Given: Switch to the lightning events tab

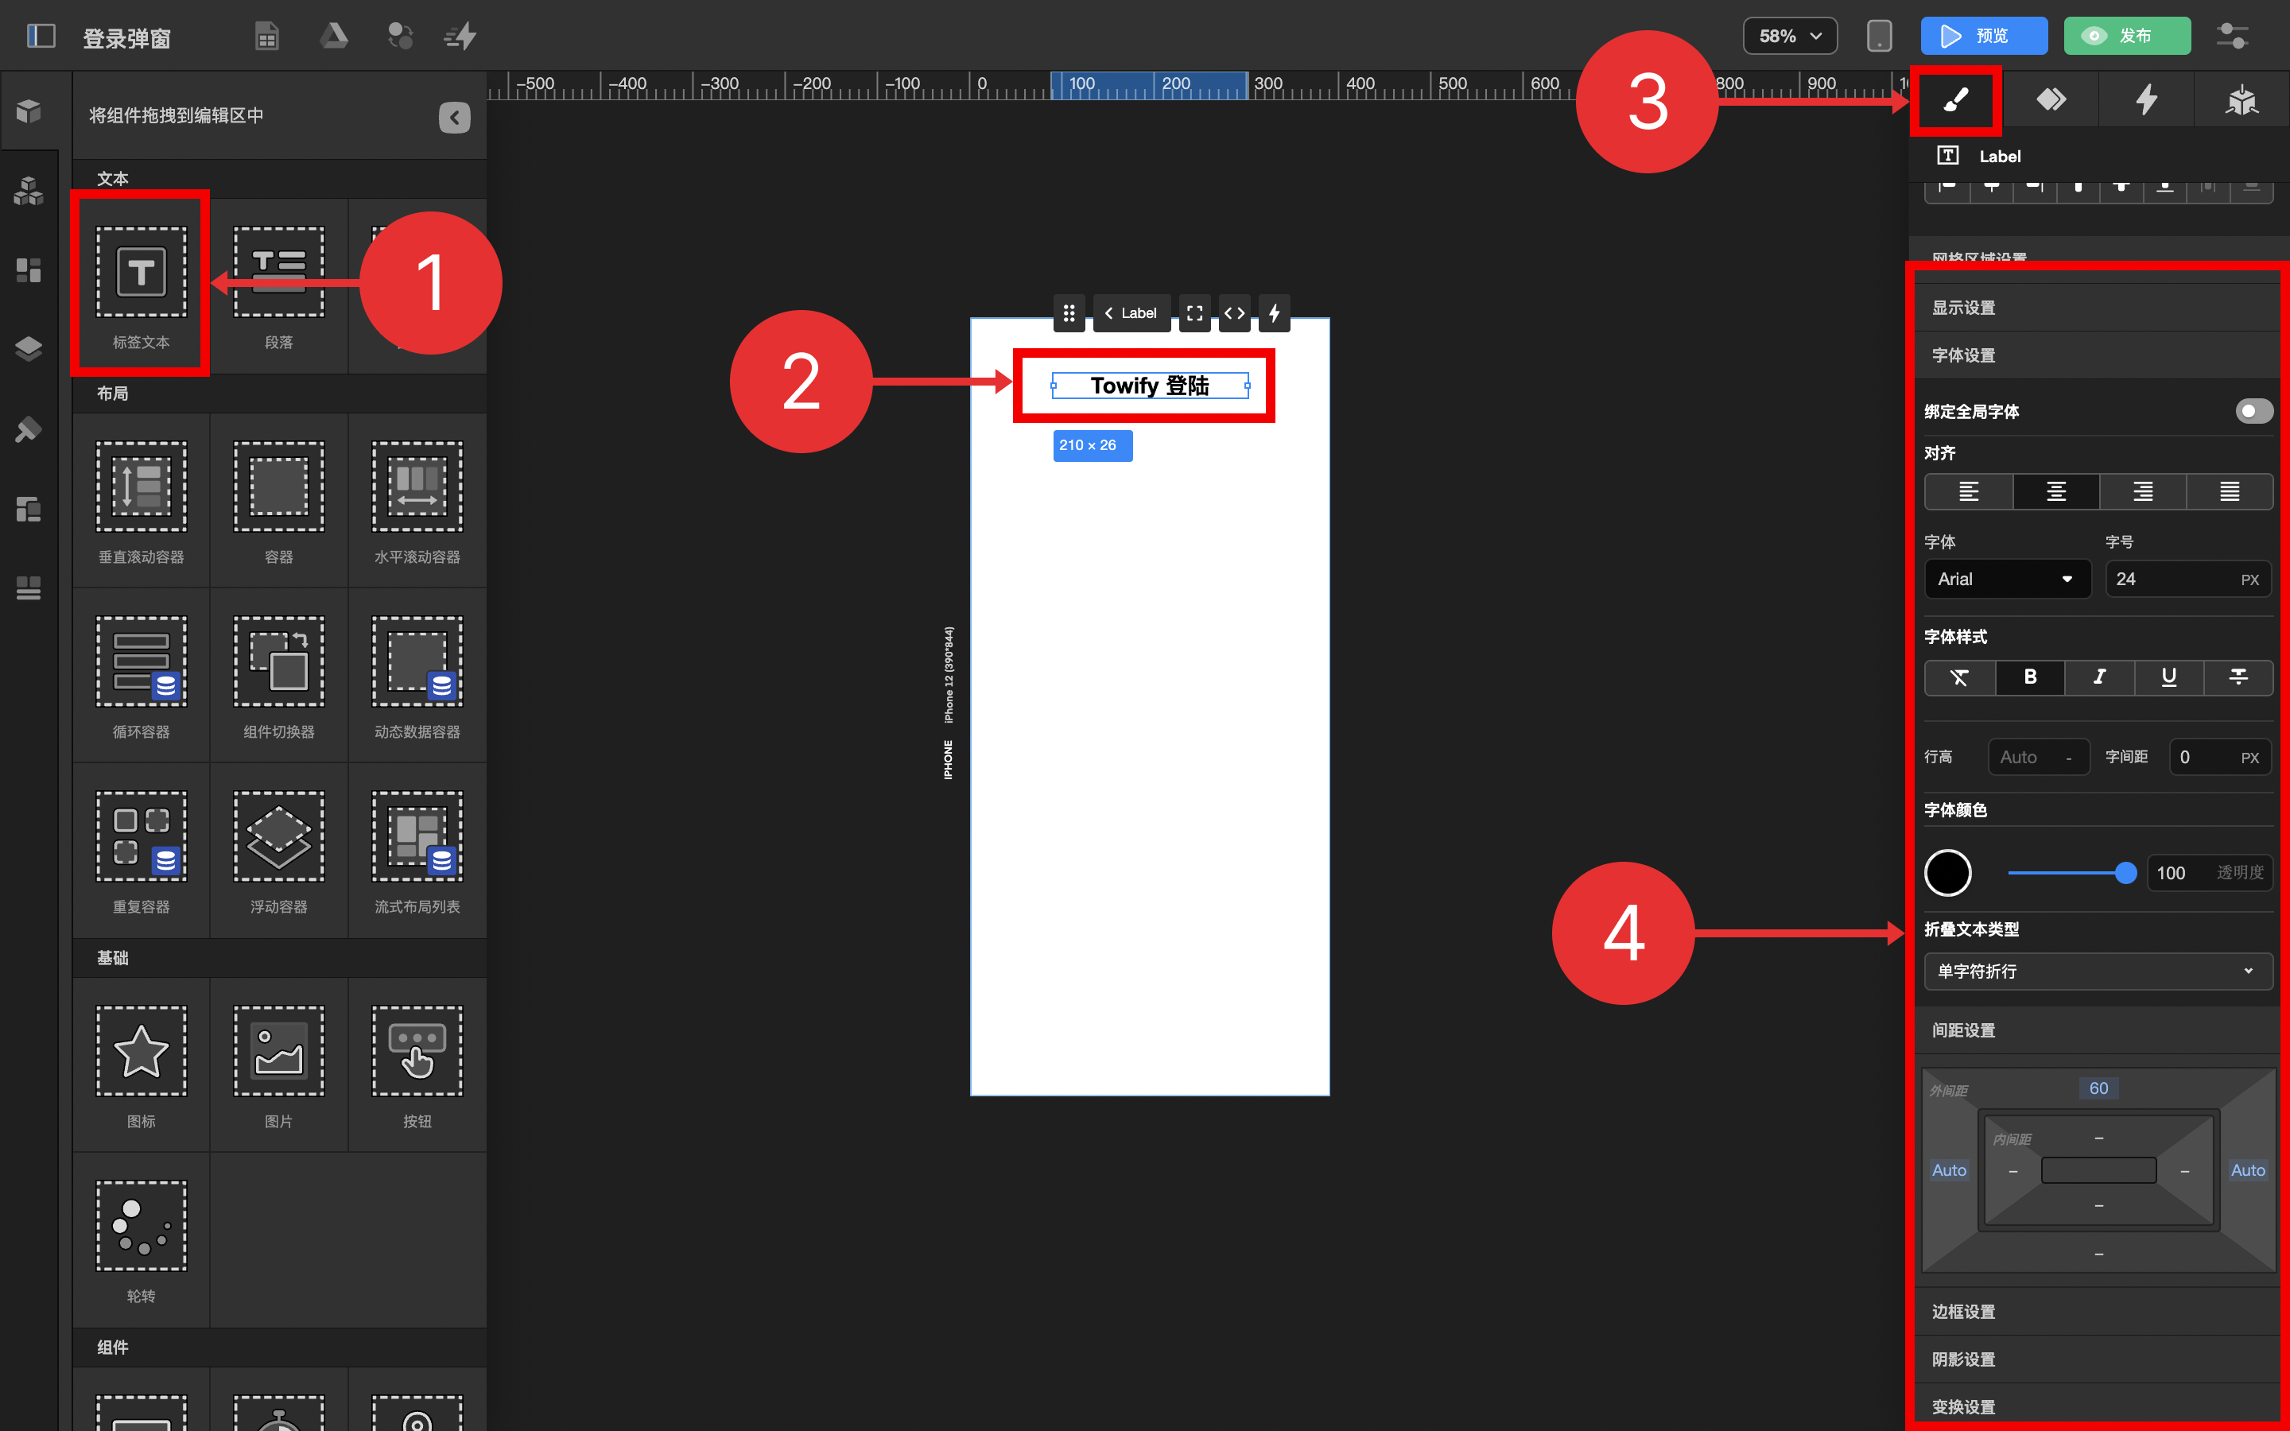Looking at the screenshot, I should (2146, 100).
